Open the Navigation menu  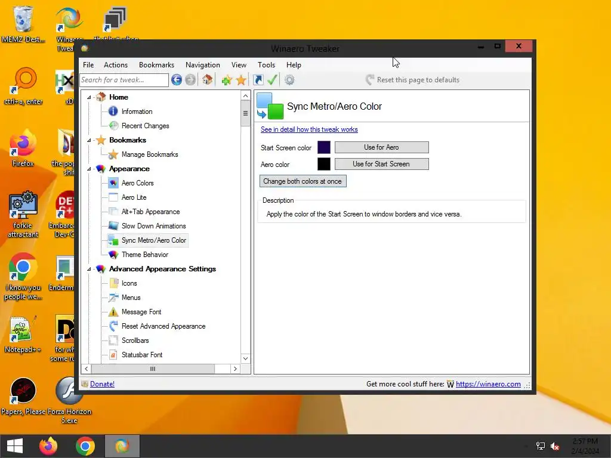203,65
